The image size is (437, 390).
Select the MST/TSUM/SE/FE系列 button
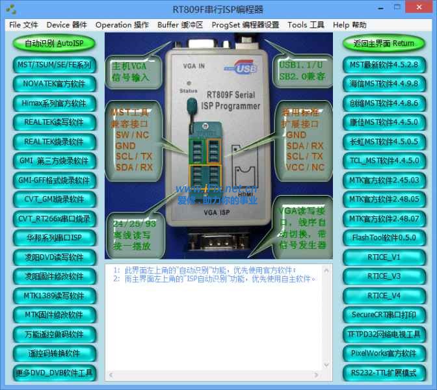55,65
